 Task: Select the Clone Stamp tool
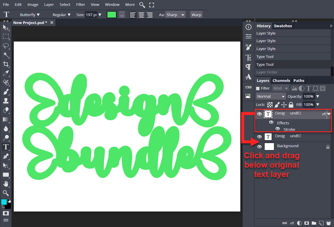tap(6, 101)
